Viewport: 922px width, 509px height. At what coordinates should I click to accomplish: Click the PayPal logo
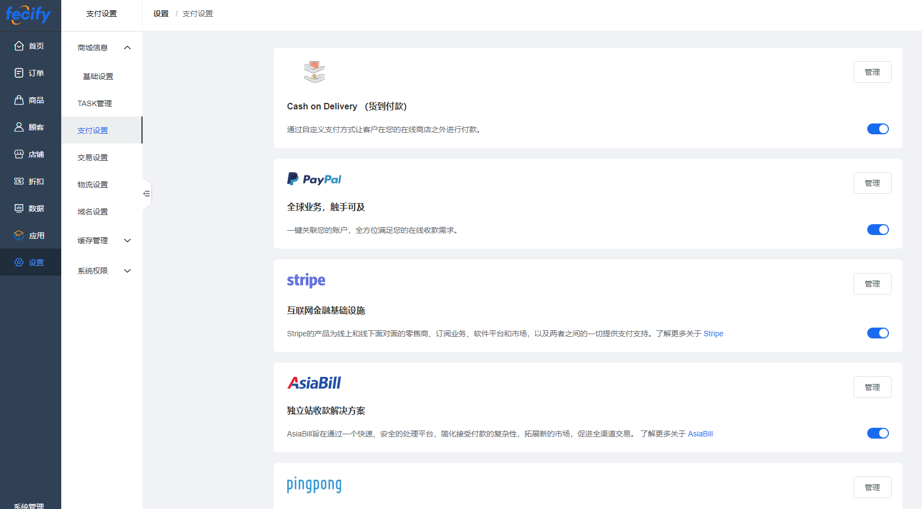[314, 179]
